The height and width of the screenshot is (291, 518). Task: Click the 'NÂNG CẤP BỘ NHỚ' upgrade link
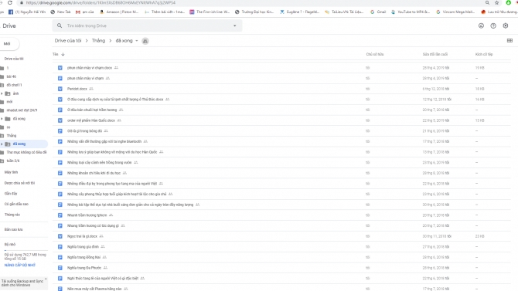coord(20,266)
